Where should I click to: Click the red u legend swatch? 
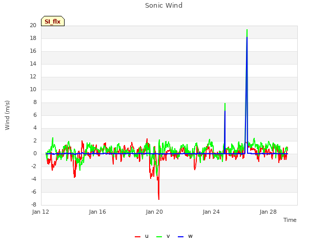coord(138,237)
